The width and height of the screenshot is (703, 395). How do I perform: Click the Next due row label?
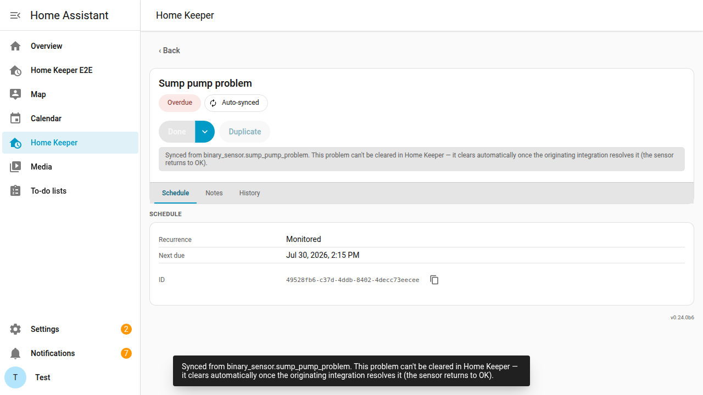pos(172,256)
